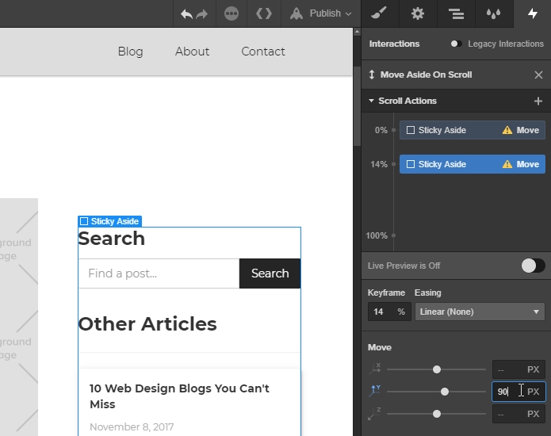Image resolution: width=551 pixels, height=436 pixels.
Task: Select the 0% Sticky Aside Move action
Action: (x=473, y=130)
